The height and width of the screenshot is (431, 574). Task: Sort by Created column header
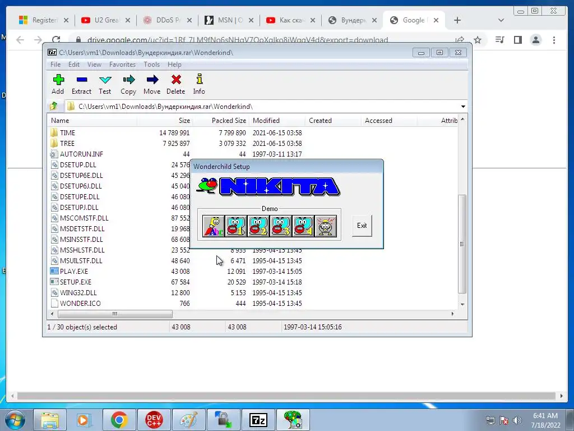click(x=333, y=121)
